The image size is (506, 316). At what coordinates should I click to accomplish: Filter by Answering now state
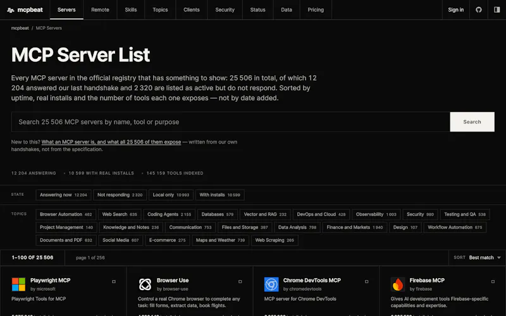coord(63,195)
